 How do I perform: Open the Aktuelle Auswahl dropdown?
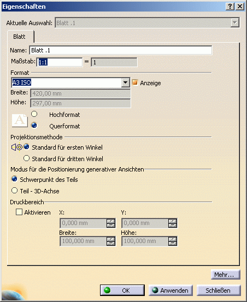point(234,23)
